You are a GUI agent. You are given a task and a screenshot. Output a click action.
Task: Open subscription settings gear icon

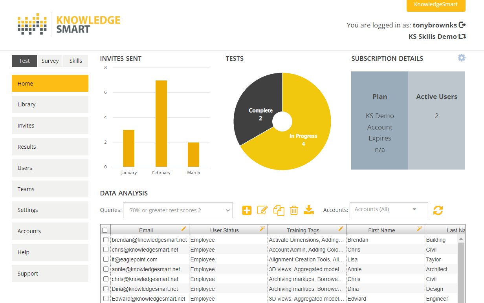[x=462, y=58]
